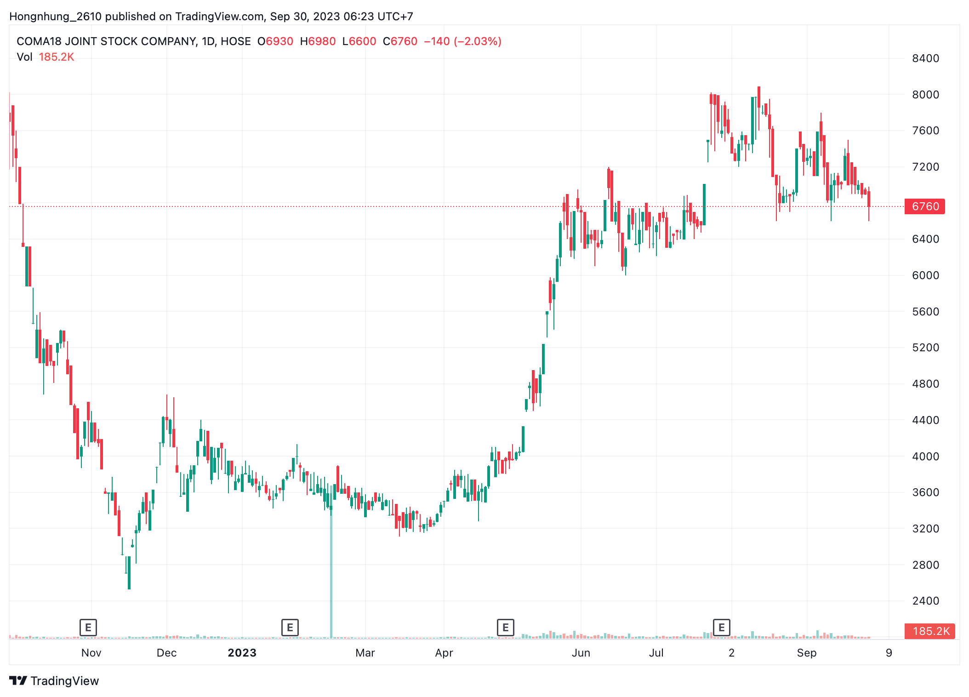
Task: Click the earnings E marker before August
Action: (722, 627)
